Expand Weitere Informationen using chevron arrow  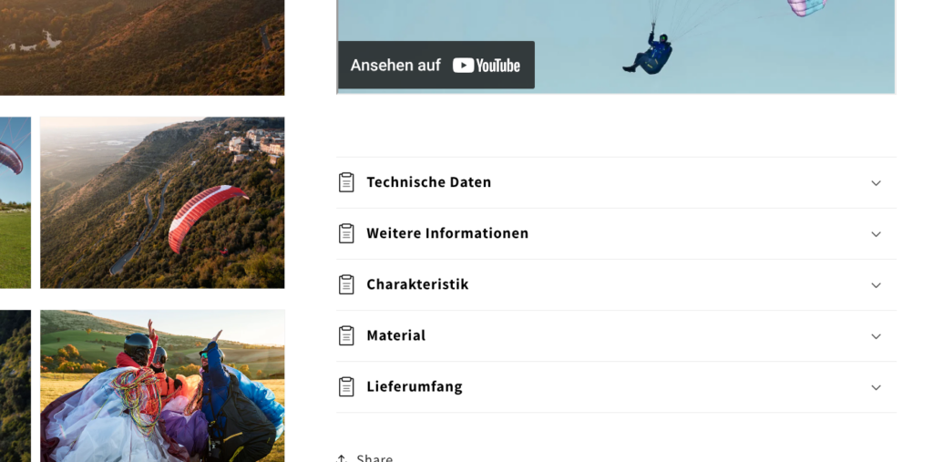[x=876, y=234]
